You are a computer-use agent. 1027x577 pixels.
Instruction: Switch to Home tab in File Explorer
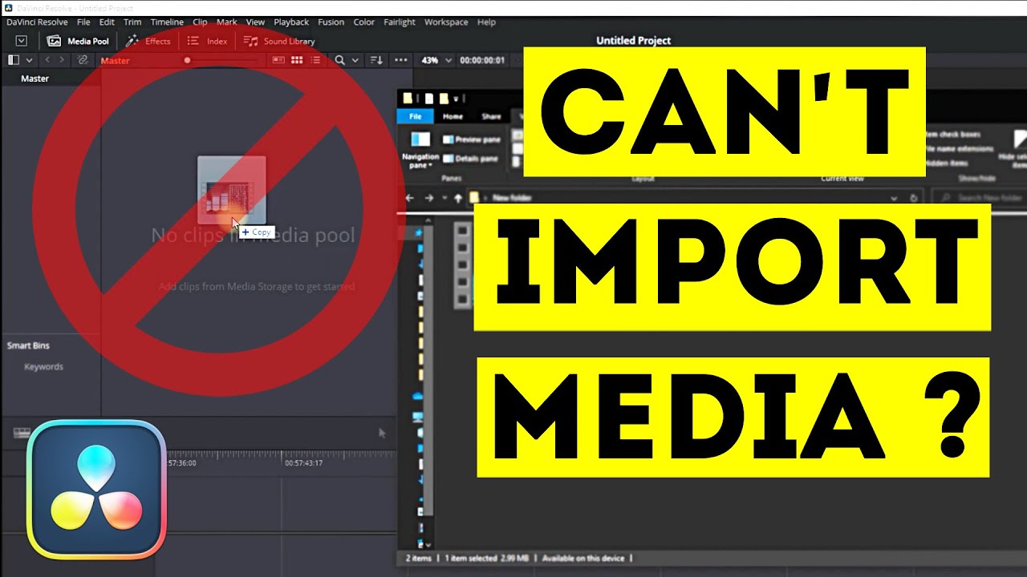(x=453, y=116)
